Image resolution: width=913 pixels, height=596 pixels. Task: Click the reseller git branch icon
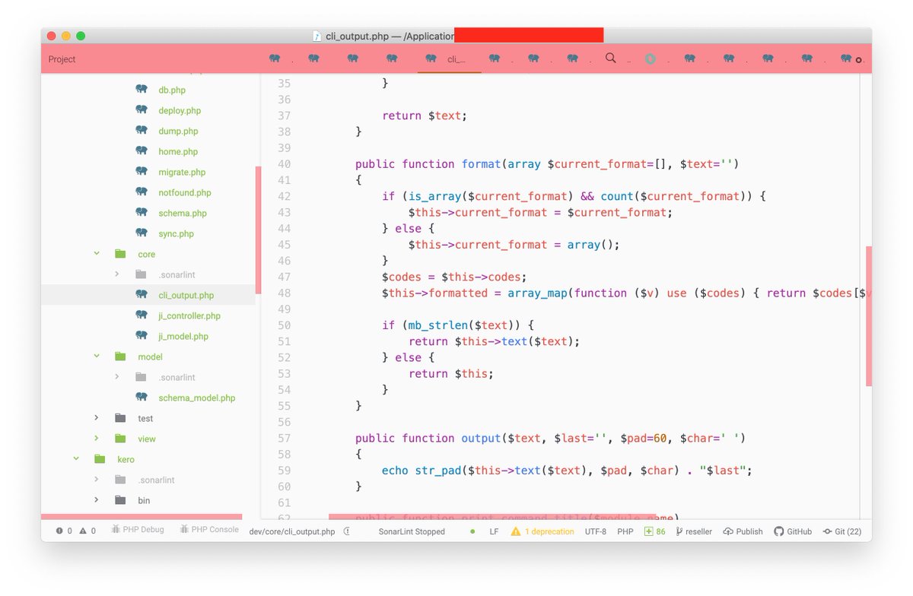(x=679, y=531)
